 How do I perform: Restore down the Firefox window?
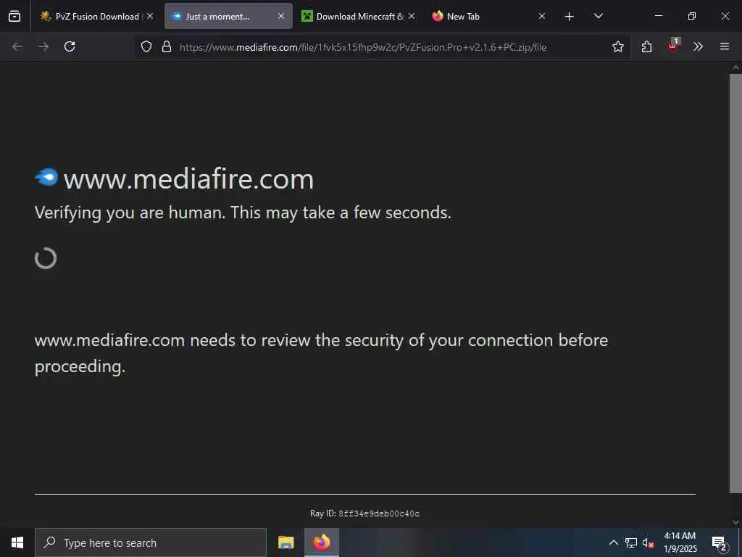[692, 16]
